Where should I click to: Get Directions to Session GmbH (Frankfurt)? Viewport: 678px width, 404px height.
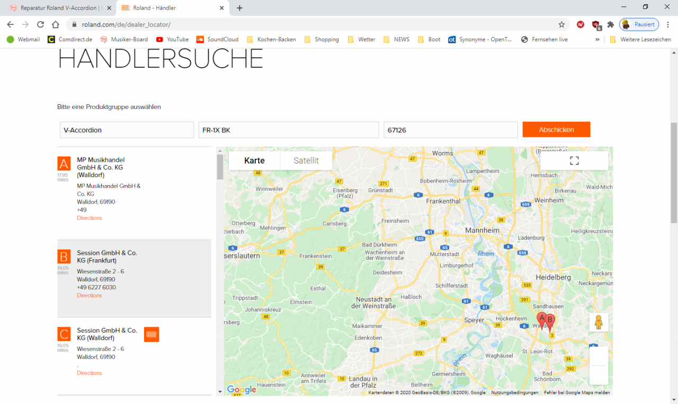90,296
